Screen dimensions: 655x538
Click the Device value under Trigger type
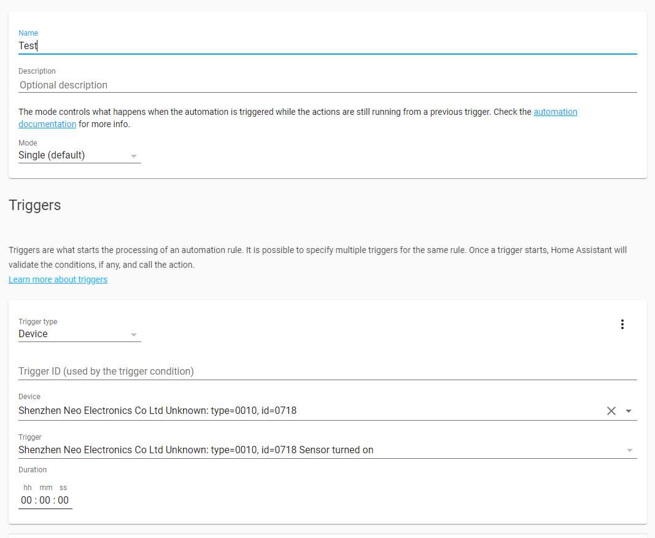(33, 334)
